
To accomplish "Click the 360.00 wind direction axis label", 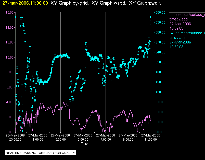I will [160, 13].
